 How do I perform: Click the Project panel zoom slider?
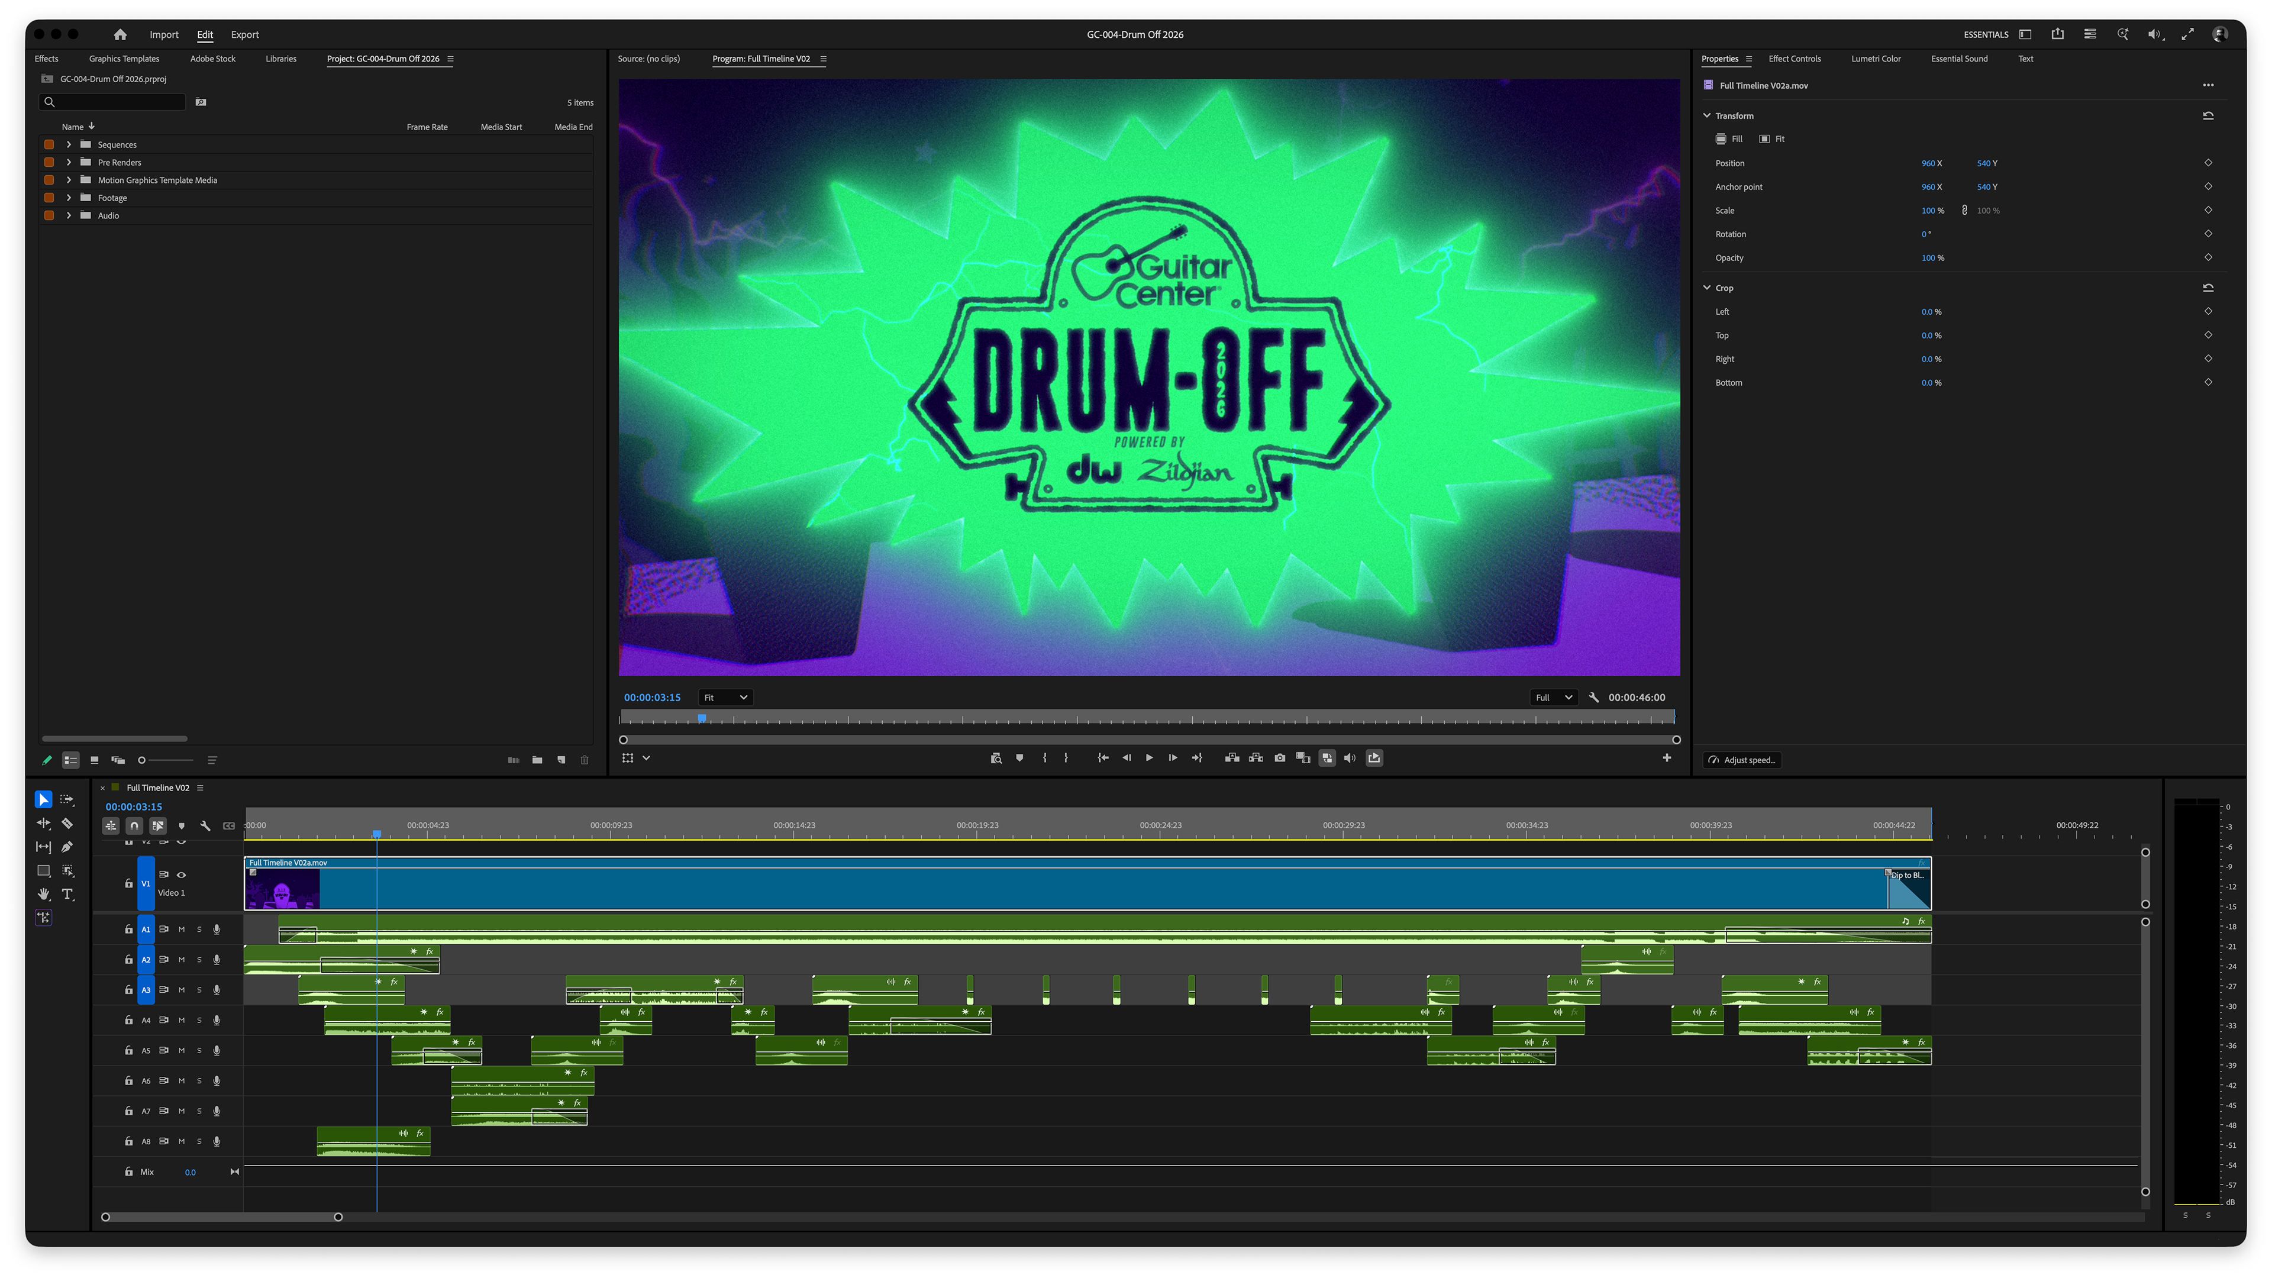pyautogui.click(x=166, y=760)
